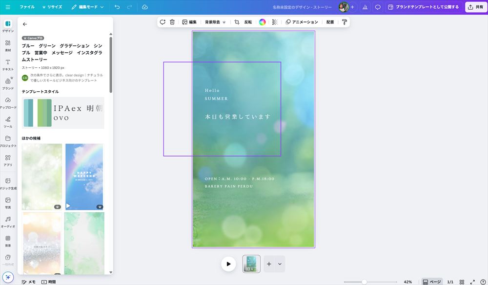Open the デザイン sidebar tab

coord(8,26)
